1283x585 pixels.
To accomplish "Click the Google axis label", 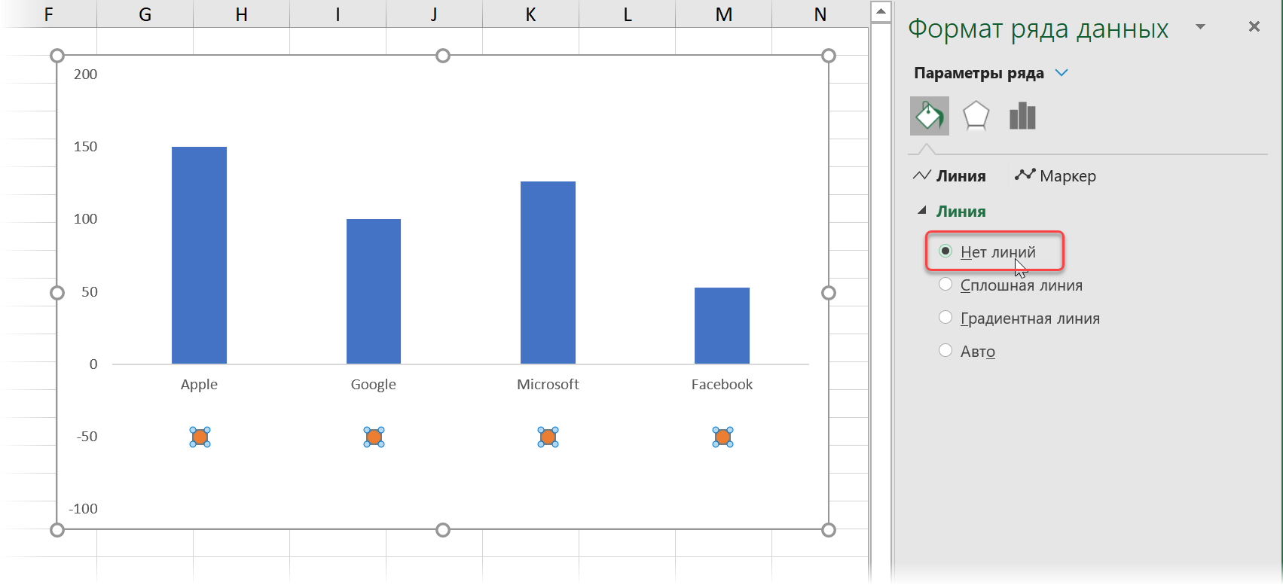I will (x=374, y=385).
